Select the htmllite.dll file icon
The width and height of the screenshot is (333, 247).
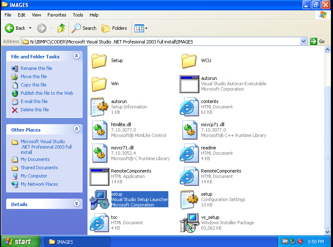pos(99,130)
